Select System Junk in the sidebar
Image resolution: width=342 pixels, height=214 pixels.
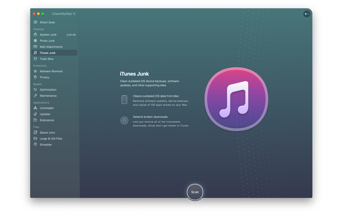[55, 35]
